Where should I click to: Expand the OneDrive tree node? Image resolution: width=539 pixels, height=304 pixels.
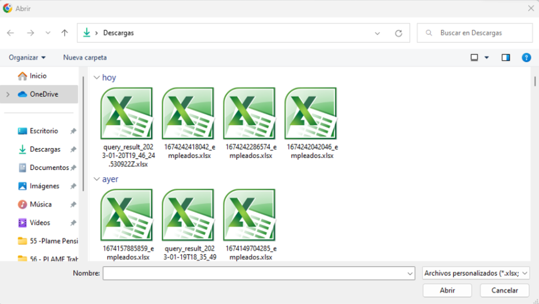click(8, 94)
